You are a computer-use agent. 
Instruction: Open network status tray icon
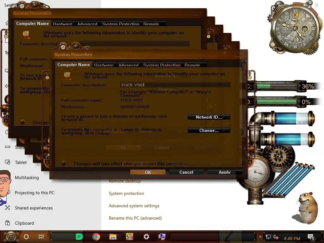click(x=268, y=237)
